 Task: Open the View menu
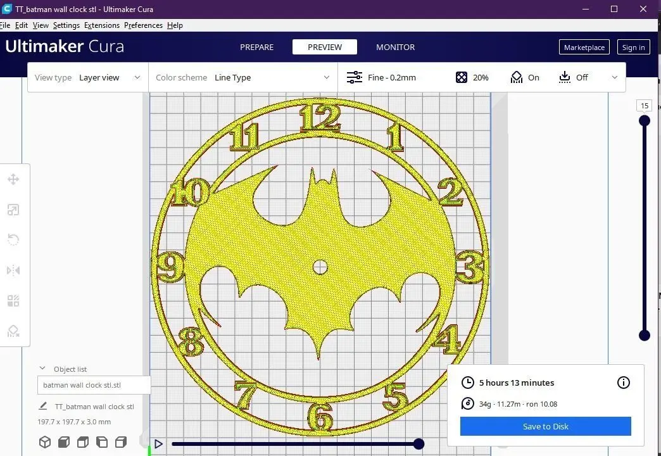pos(41,25)
